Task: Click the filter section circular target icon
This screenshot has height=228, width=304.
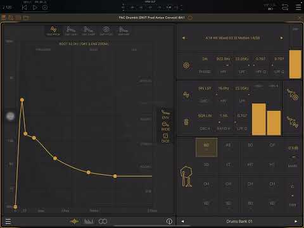Action: [x=186, y=65]
